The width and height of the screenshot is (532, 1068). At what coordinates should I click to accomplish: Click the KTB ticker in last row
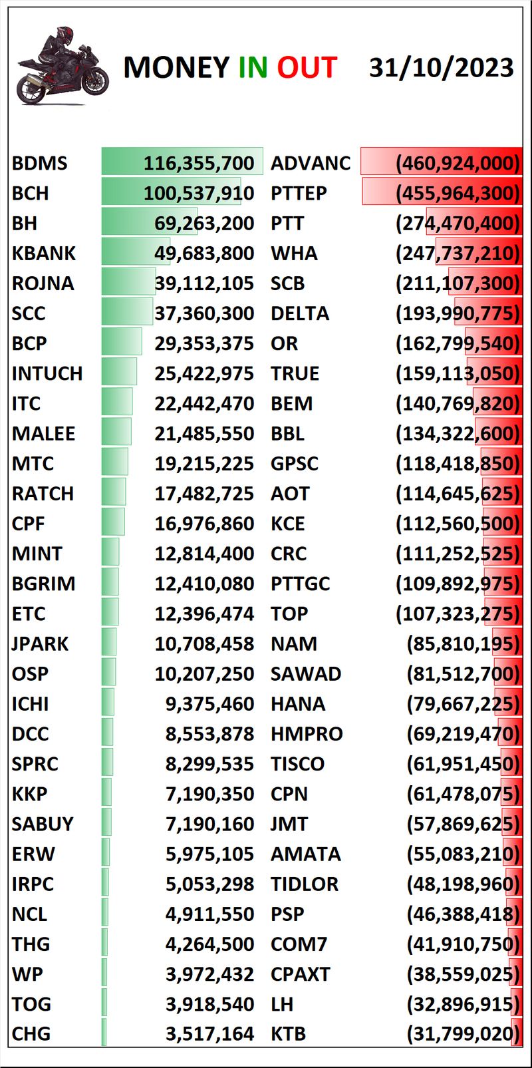coord(288,1034)
